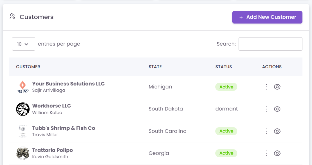View Your Business Solutions LLC via eye icon
The height and width of the screenshot is (165, 312).
point(277,87)
